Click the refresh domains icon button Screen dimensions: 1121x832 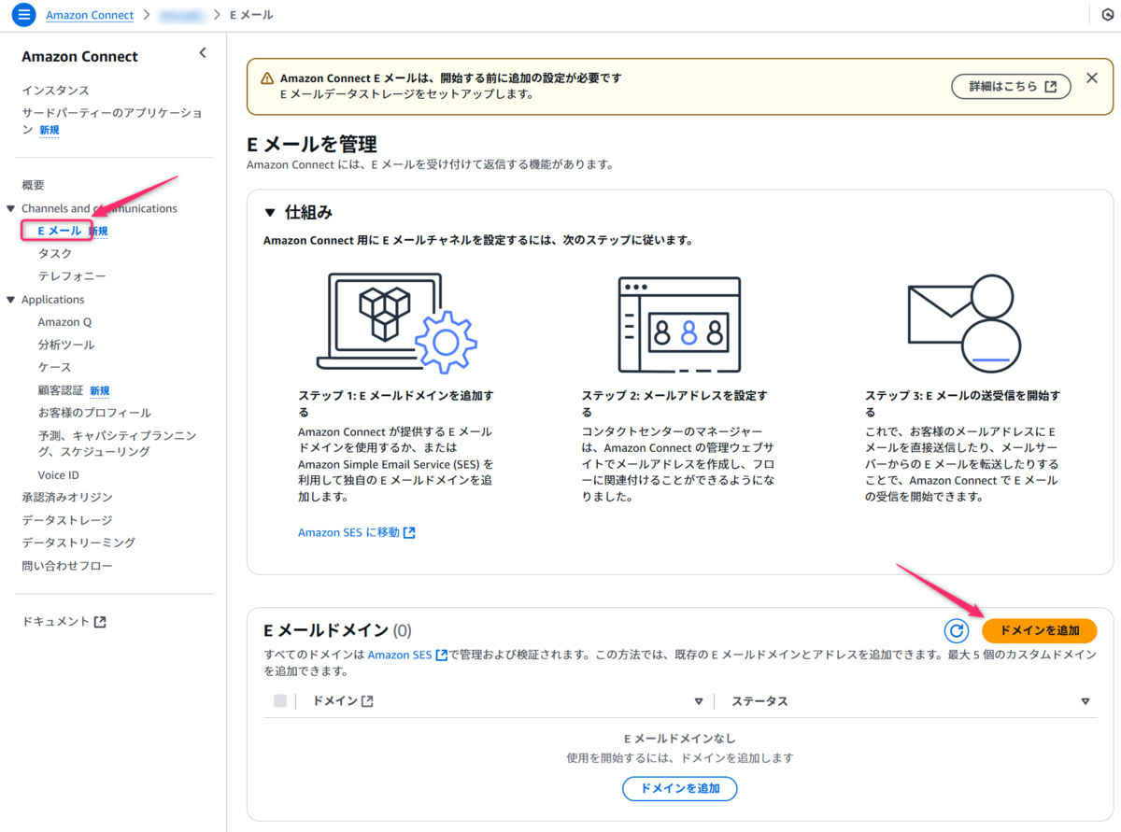point(956,630)
